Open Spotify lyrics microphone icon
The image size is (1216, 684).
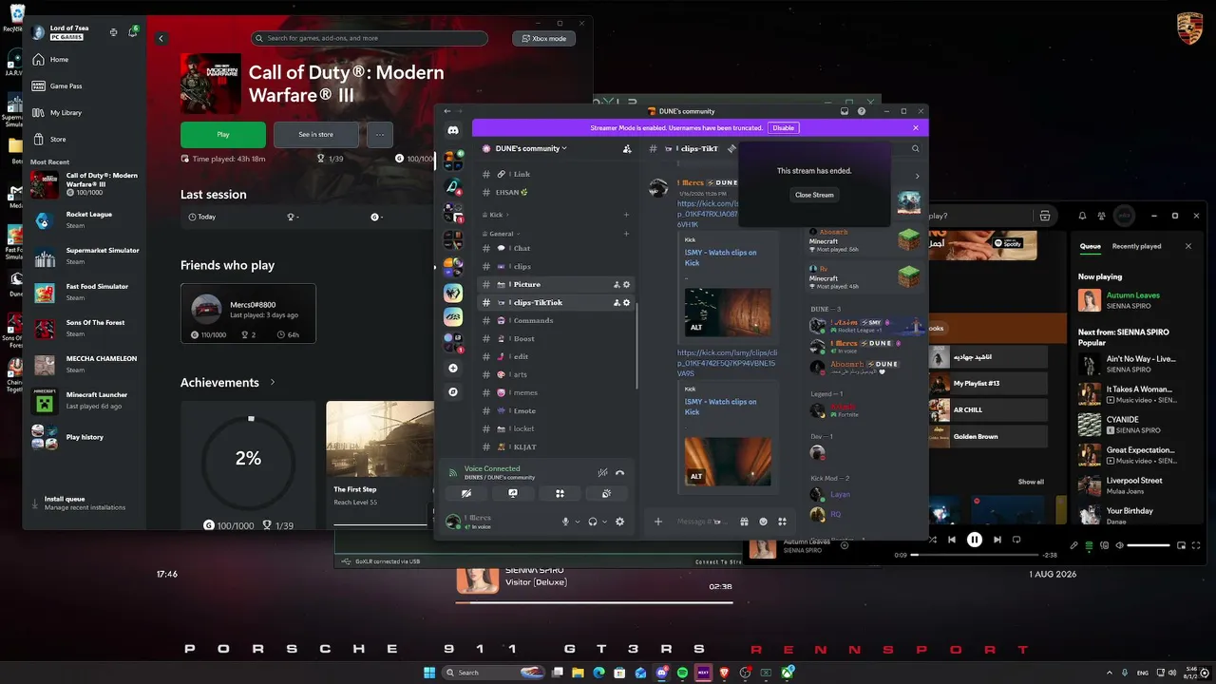tap(1074, 545)
